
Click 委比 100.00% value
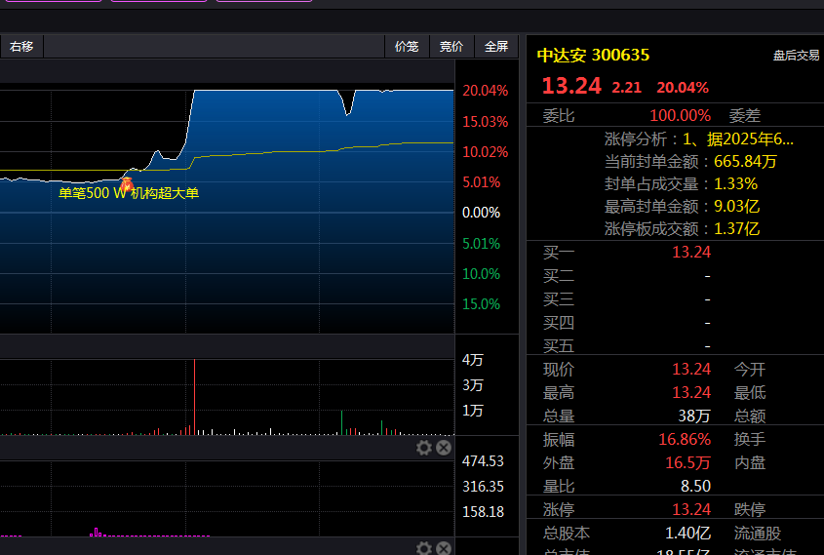pyautogui.click(x=680, y=116)
